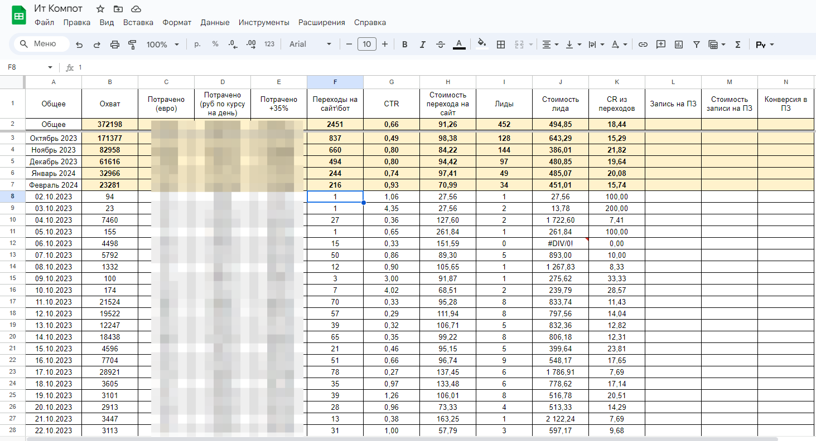This screenshot has width=816, height=441.
Task: Click the font size field showing 10
Action: 367,45
